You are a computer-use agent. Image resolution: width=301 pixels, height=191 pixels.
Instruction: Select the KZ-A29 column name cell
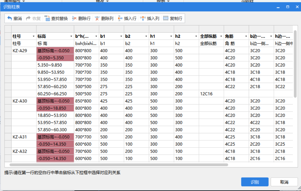click(x=24, y=51)
